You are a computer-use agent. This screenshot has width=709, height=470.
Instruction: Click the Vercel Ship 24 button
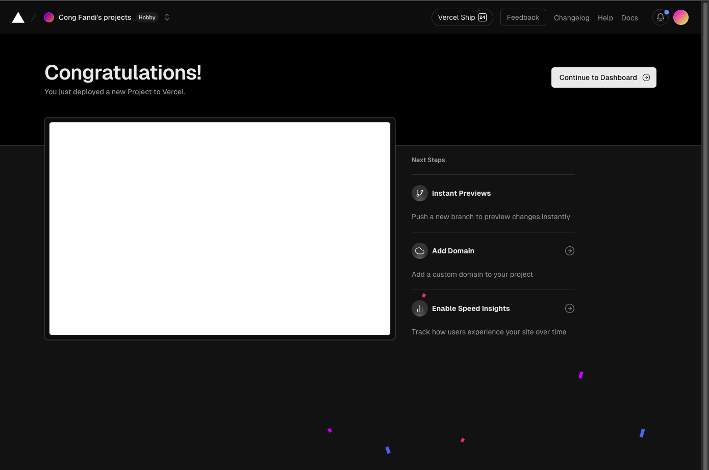coord(462,17)
